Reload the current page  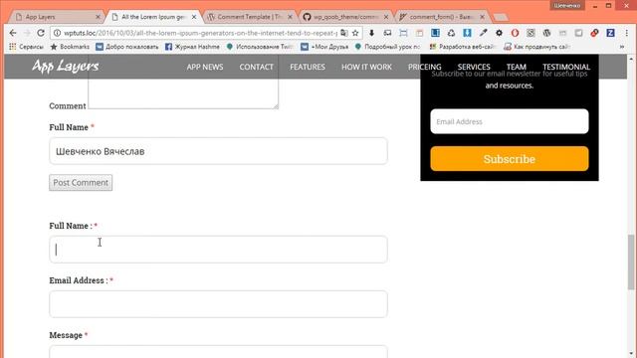[x=41, y=33]
